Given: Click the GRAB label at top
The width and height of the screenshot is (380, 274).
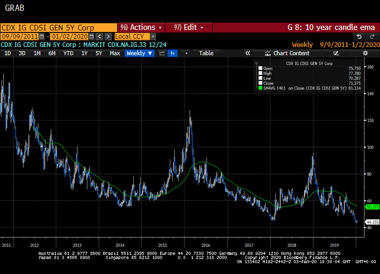Looking at the screenshot, I should tap(14, 8).
